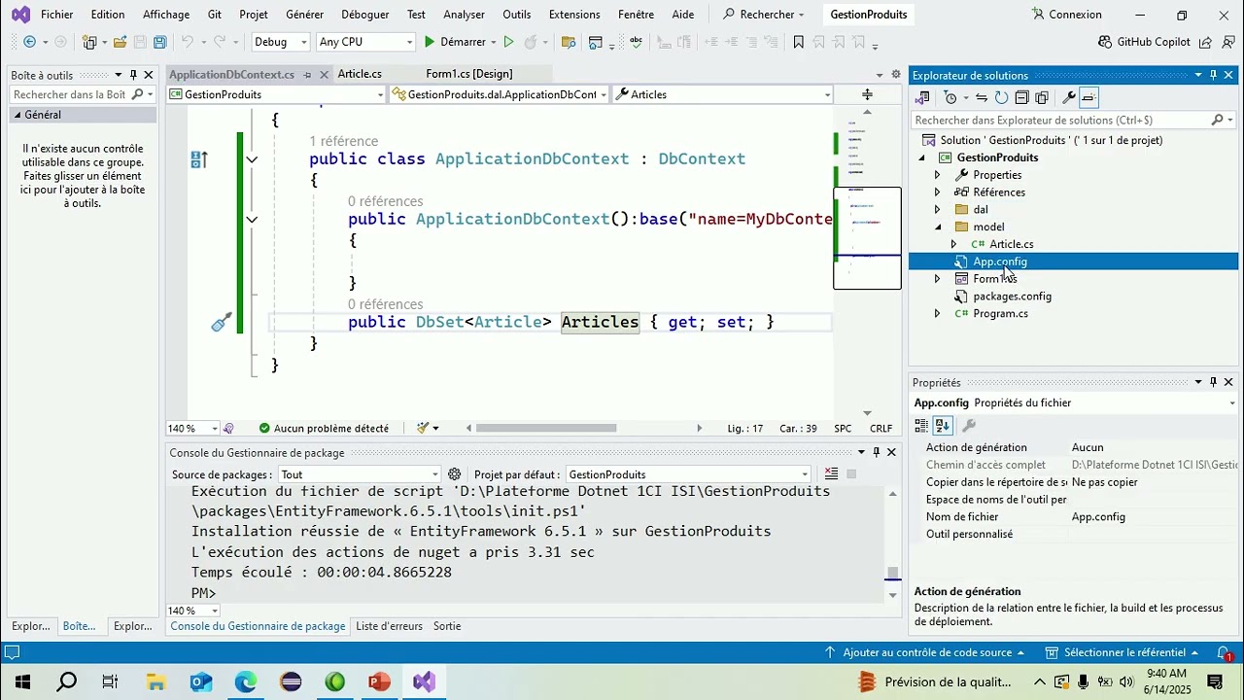Open the Outils menu
1244x700 pixels.
click(517, 15)
